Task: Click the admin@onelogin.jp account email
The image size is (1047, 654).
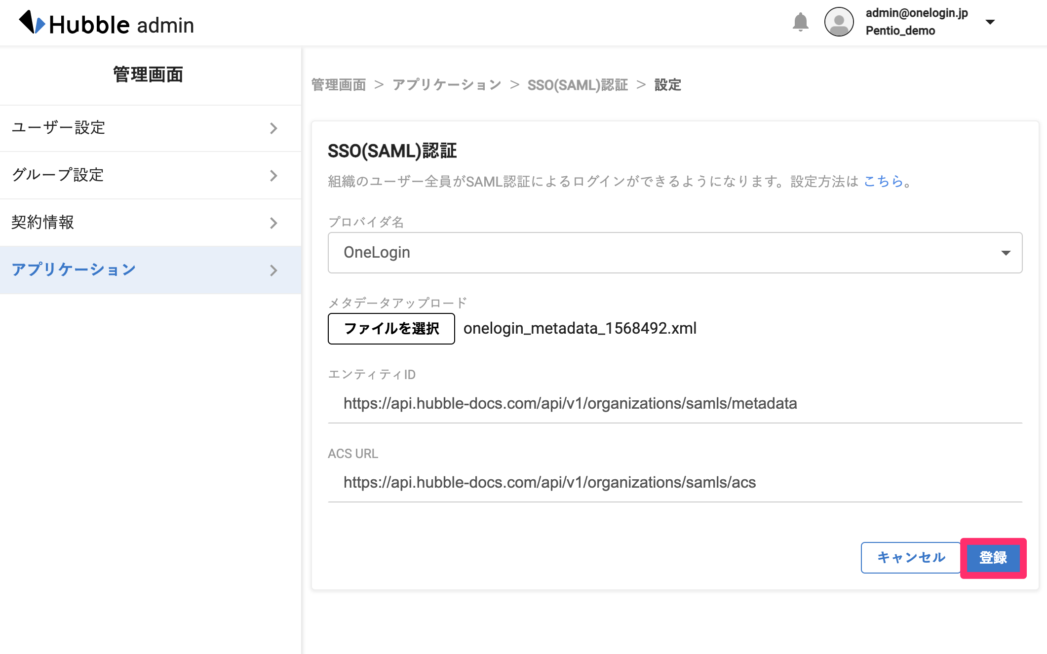Action: tap(917, 13)
